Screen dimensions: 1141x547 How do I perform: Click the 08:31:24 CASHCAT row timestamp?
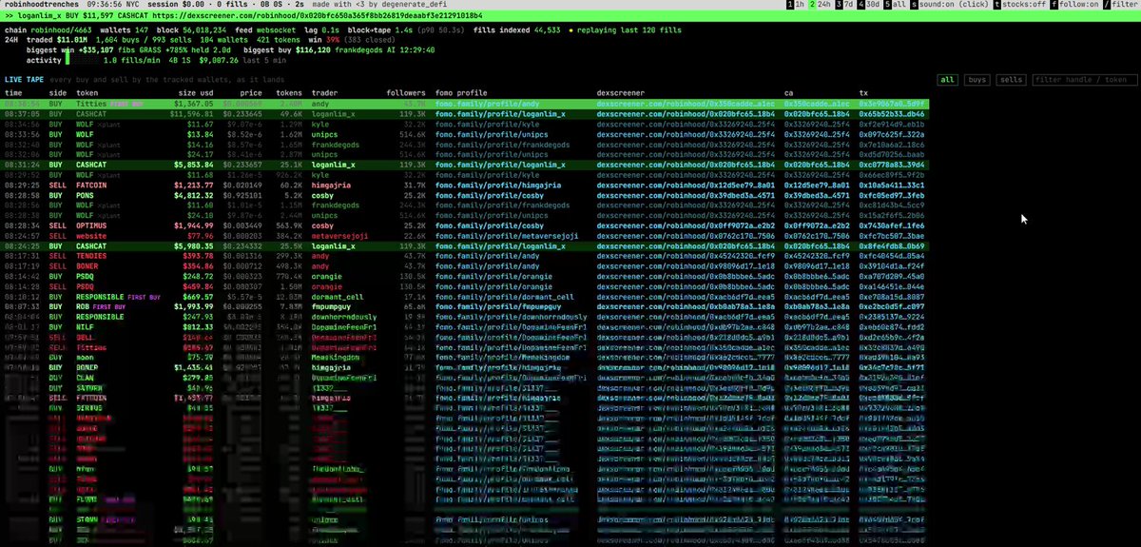click(24, 164)
